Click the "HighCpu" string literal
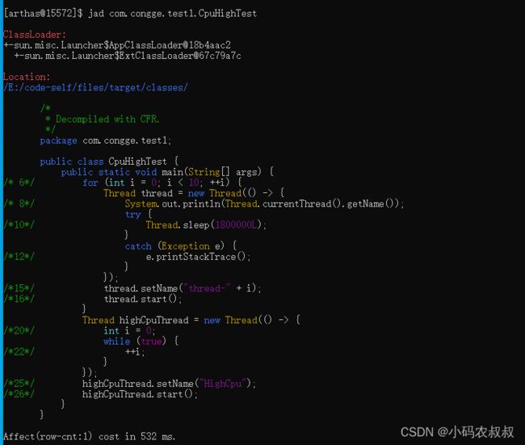525x445 pixels. (x=223, y=384)
